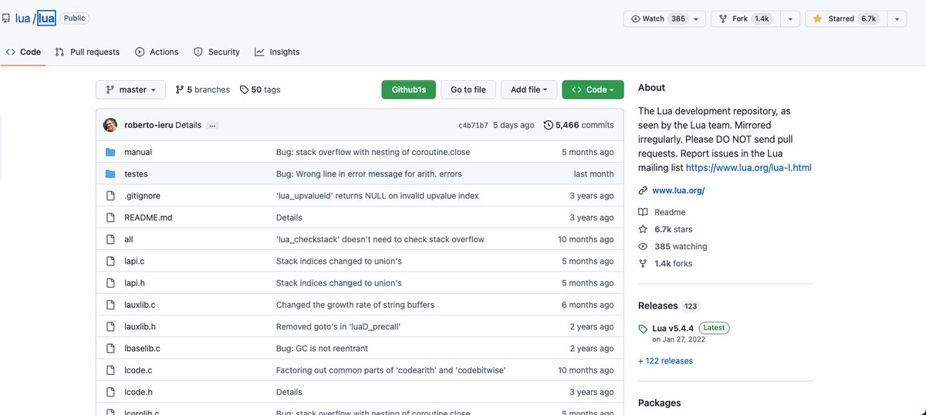Click the manual folder icon
Image resolution: width=926 pixels, height=415 pixels.
point(110,152)
